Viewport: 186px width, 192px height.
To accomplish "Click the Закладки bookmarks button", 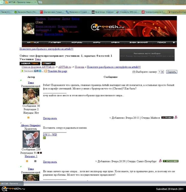I will tap(27, 71).
